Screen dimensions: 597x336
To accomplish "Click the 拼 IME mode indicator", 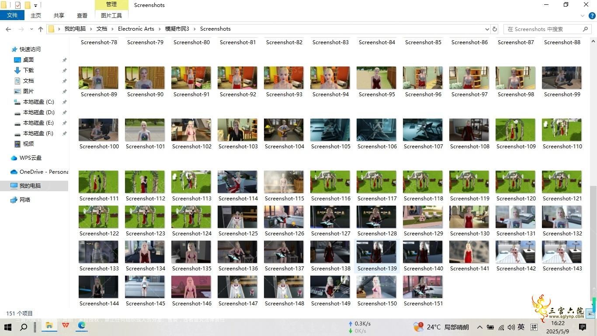I will click(534, 327).
